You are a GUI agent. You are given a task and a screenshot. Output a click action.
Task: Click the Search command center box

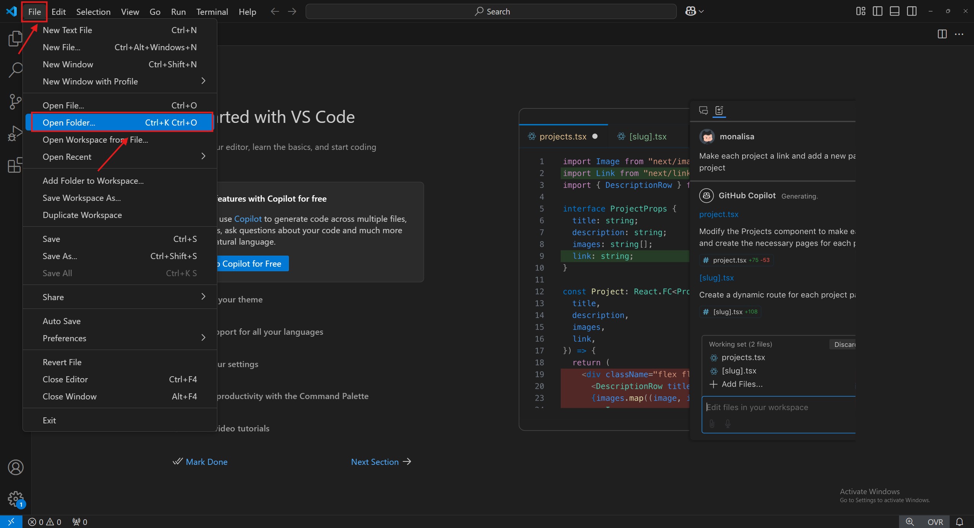click(x=491, y=11)
